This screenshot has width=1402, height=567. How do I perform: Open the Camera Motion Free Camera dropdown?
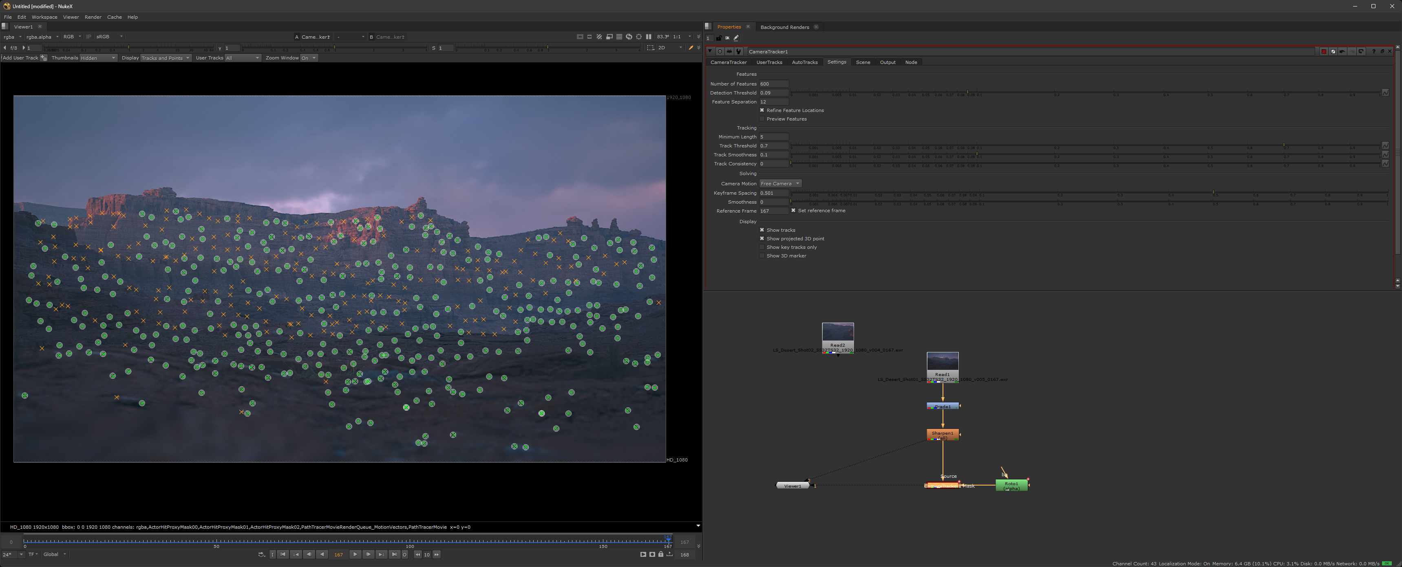pyautogui.click(x=780, y=184)
